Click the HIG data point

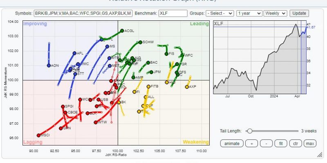[x=167, y=82]
